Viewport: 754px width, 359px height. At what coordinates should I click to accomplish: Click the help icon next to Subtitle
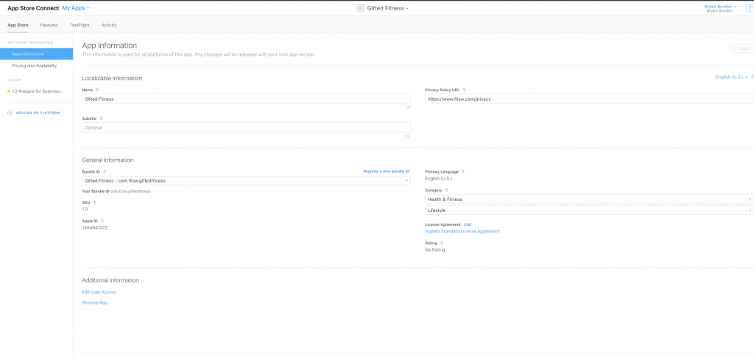[x=101, y=118]
